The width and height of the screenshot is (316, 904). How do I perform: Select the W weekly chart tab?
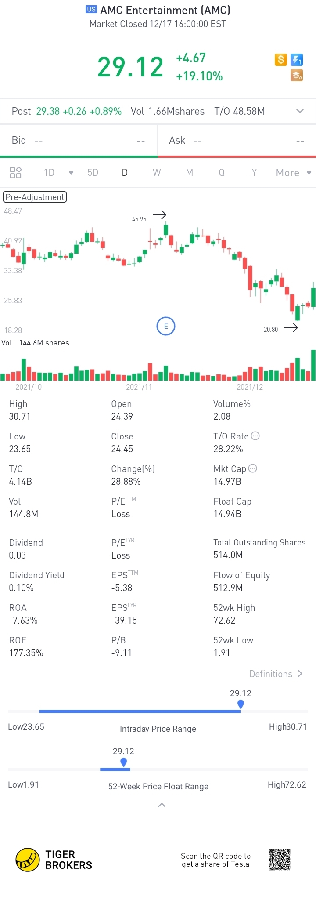click(157, 172)
